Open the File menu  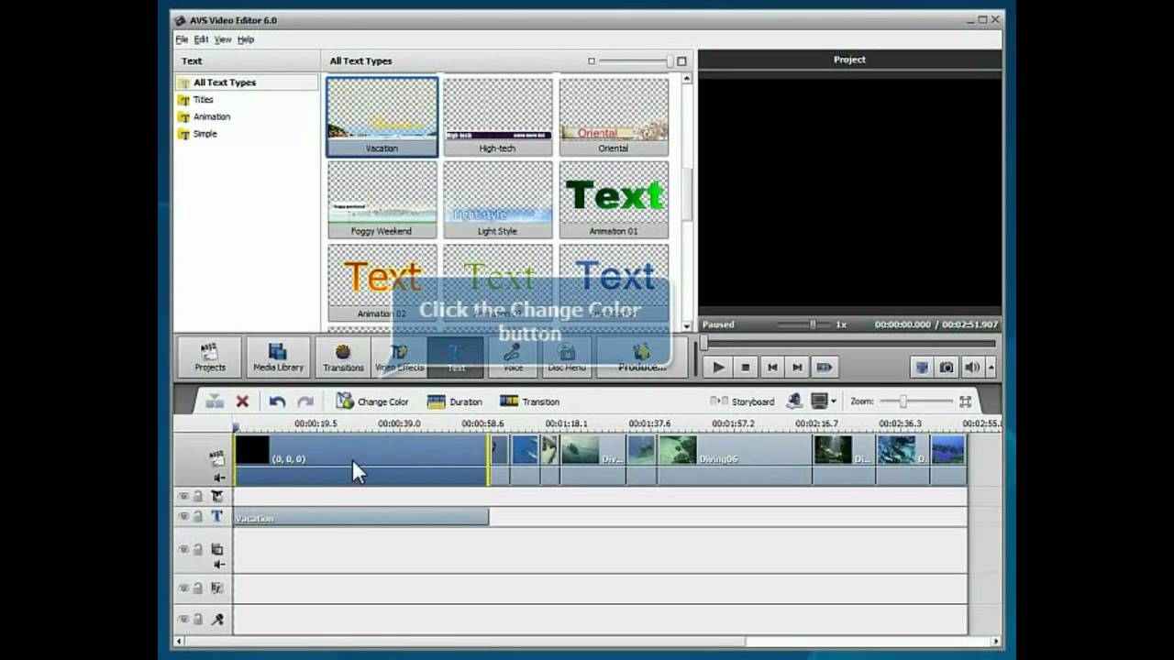182,39
